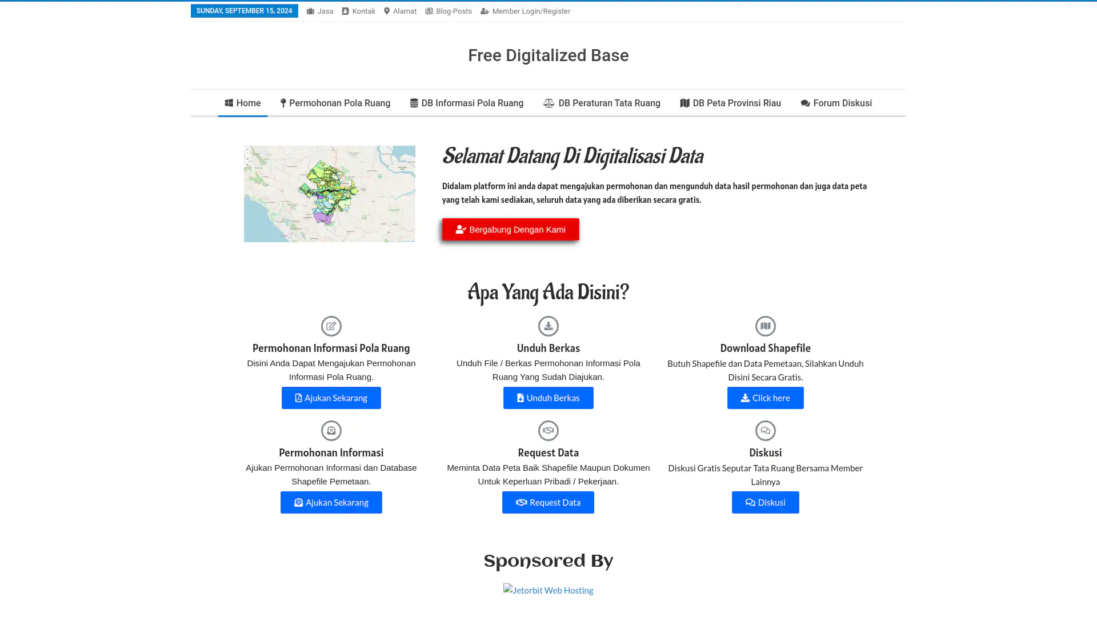Click the chat bubbles circle icon above Diskusi
1097x617 pixels.
tap(765, 431)
